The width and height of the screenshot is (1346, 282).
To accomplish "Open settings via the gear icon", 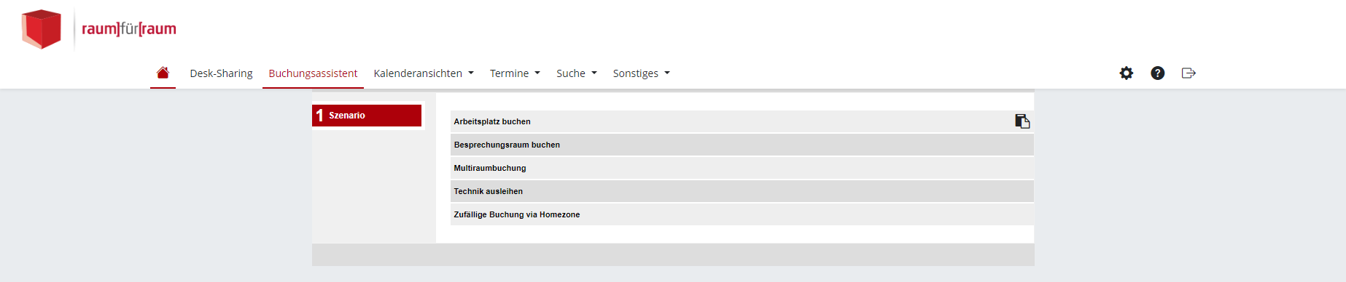I will pos(1127,73).
